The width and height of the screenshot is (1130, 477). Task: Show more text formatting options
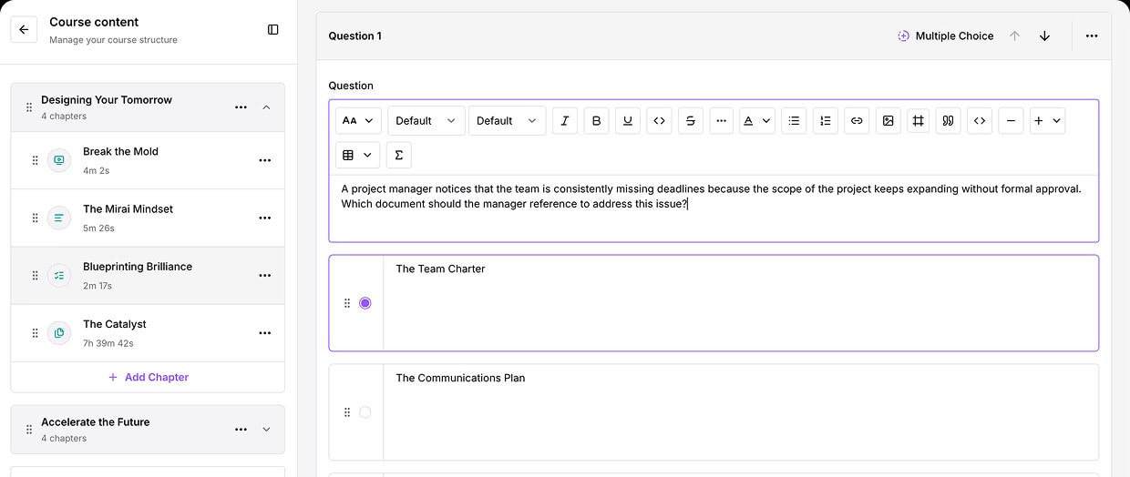pos(721,120)
